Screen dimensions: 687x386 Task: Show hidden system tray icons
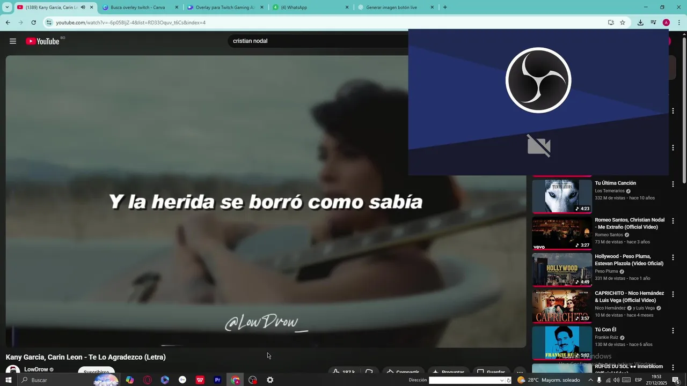590,380
